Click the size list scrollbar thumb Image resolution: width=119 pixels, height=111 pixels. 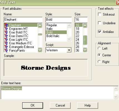click(85, 40)
